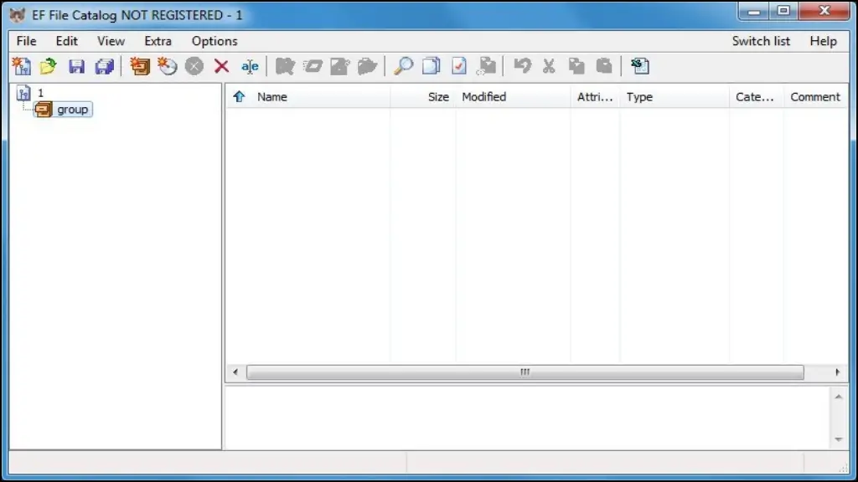Click the Add new group icon

pos(140,66)
